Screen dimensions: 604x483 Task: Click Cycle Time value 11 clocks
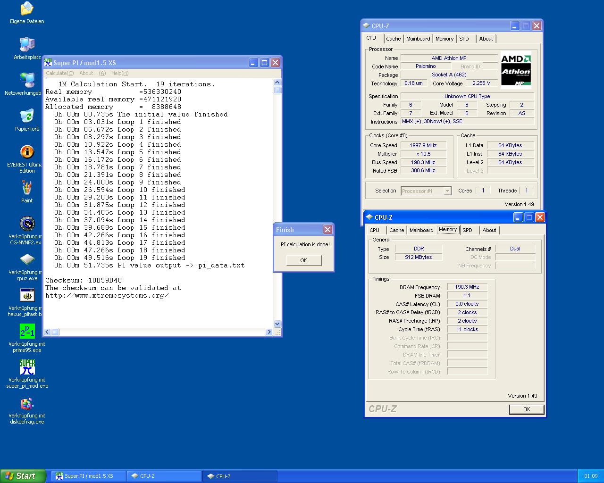click(x=467, y=329)
